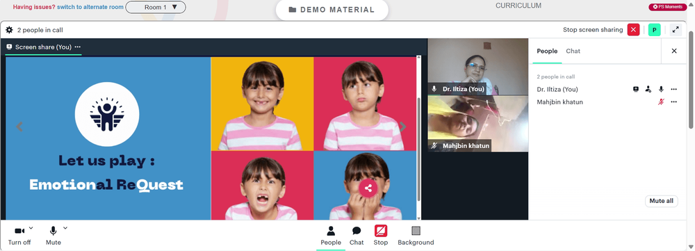Open call settings gear icon
Image resolution: width=695 pixels, height=251 pixels.
tap(9, 30)
